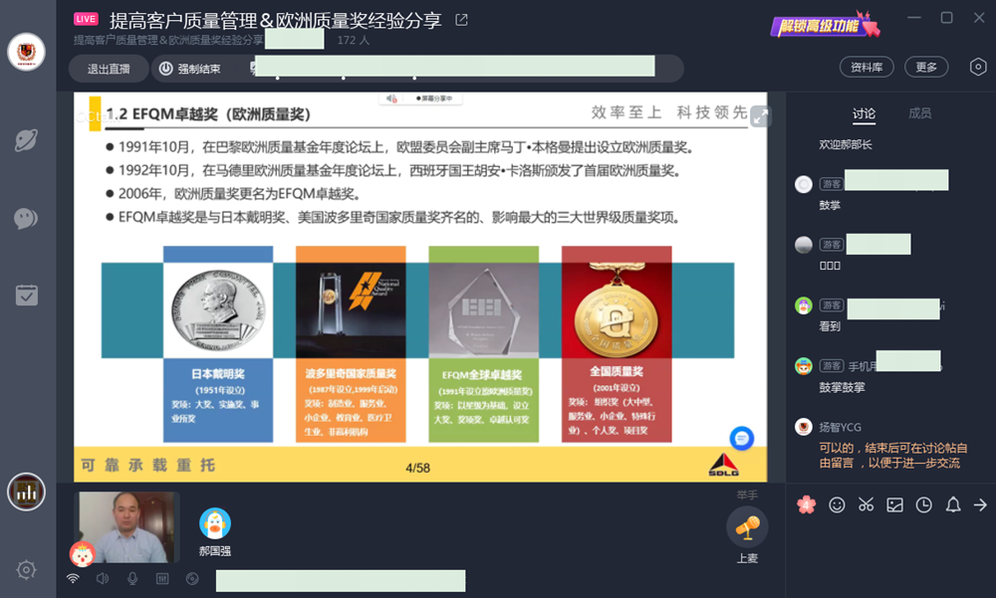Click the EFQM crystal trophy image
The image size is (996, 598).
tap(483, 309)
